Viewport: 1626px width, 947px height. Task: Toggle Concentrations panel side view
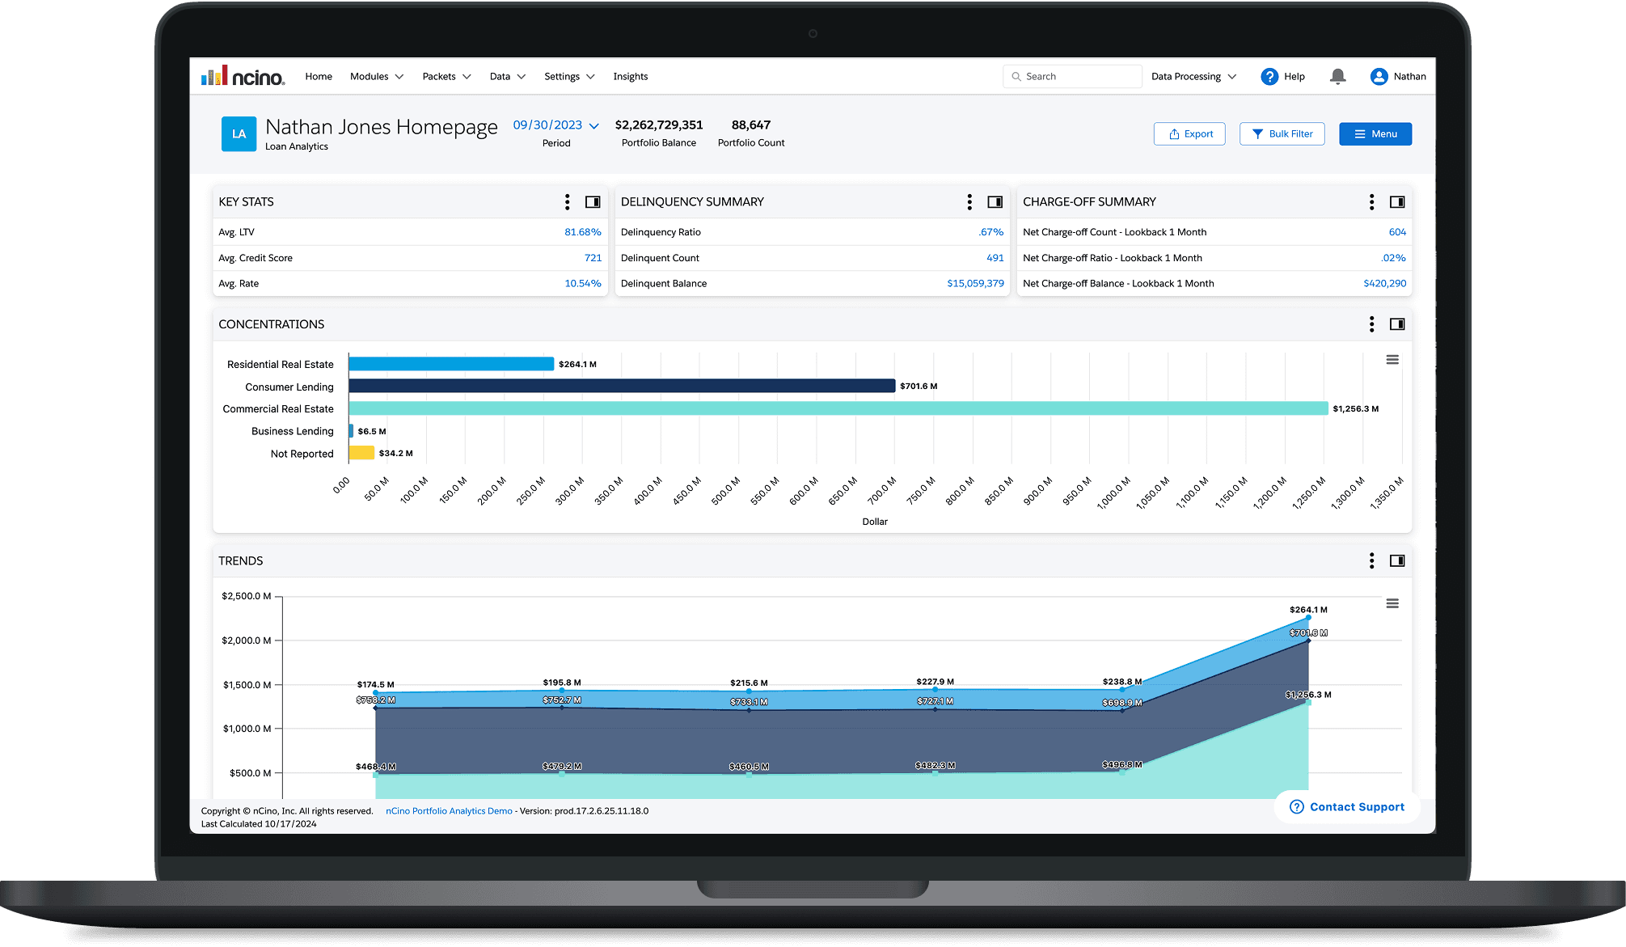(1397, 324)
